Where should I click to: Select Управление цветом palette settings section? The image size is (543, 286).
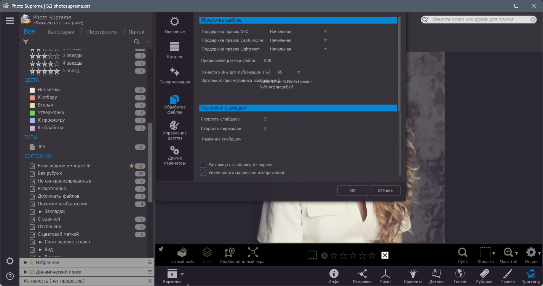(175, 130)
